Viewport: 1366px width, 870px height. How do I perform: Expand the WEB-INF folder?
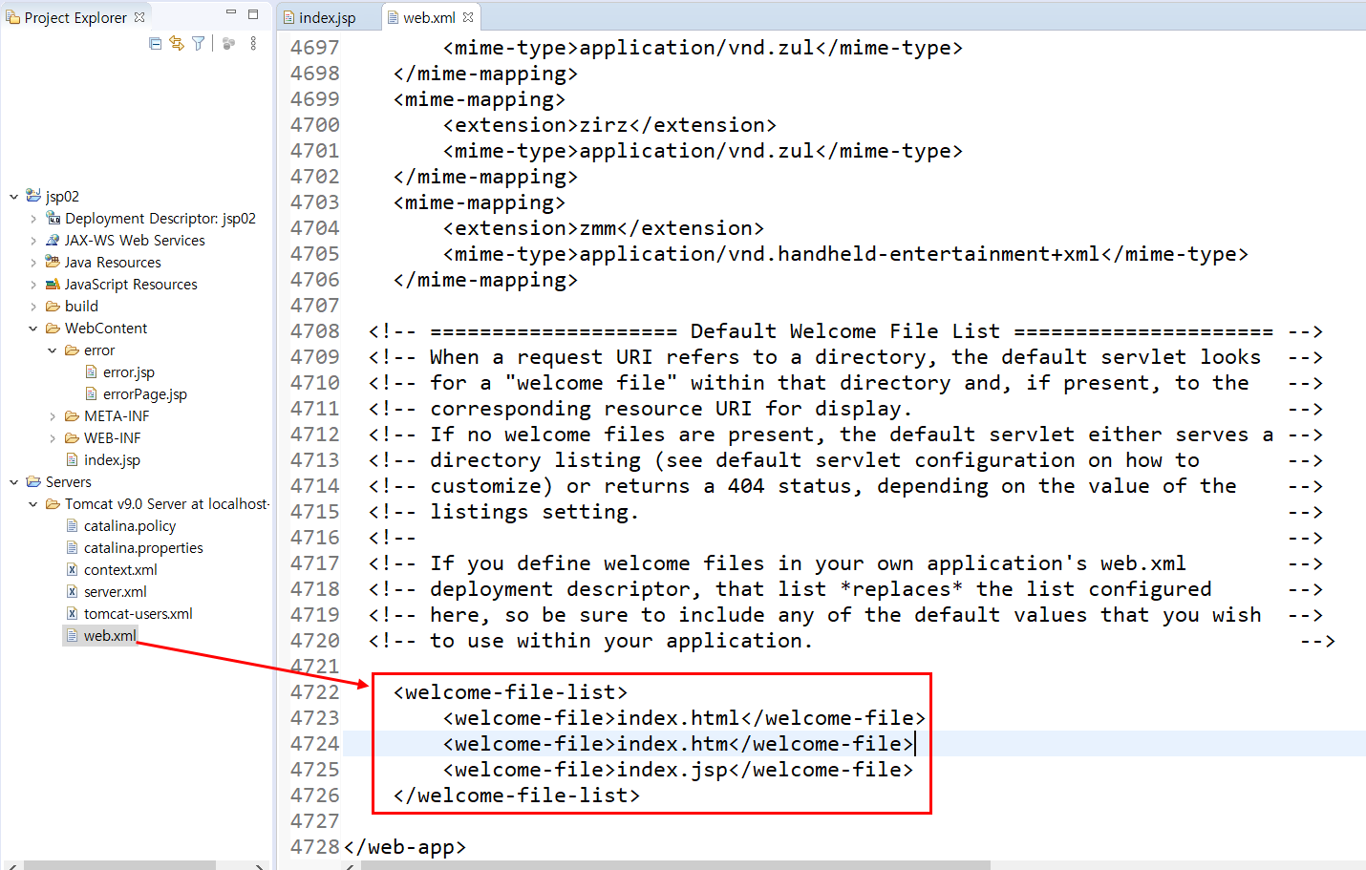point(53,438)
